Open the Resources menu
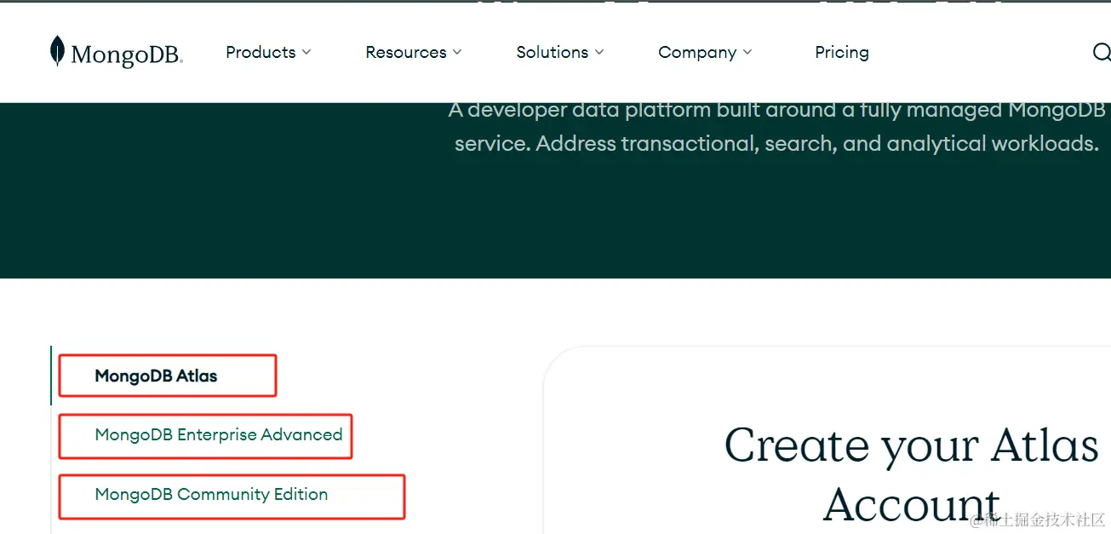The height and width of the screenshot is (534, 1111). click(414, 52)
